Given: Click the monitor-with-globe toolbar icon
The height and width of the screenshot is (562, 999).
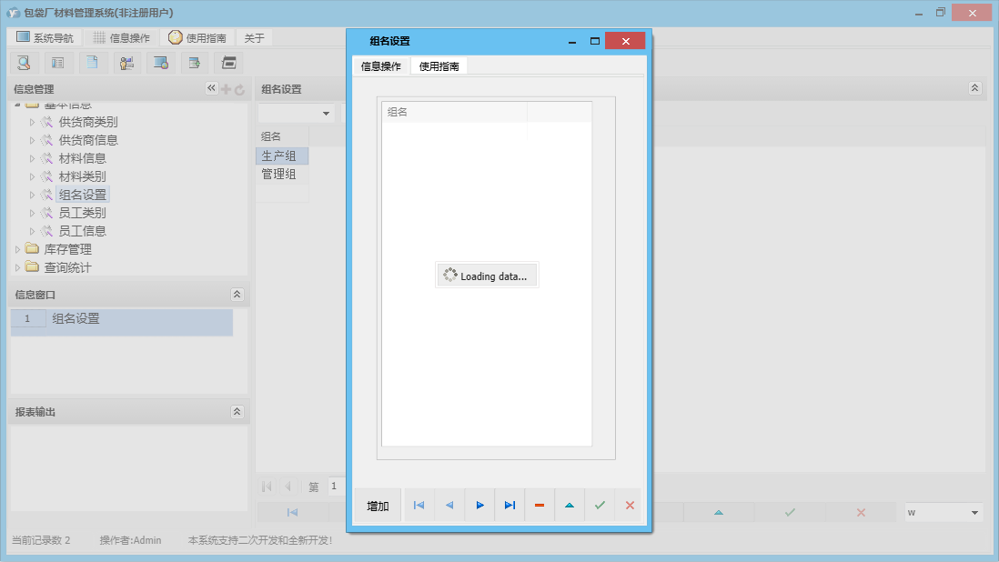Looking at the screenshot, I should pyautogui.click(x=162, y=62).
